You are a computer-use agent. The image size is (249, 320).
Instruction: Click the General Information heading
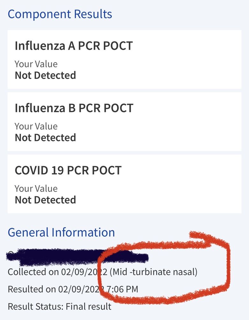pos(61,232)
